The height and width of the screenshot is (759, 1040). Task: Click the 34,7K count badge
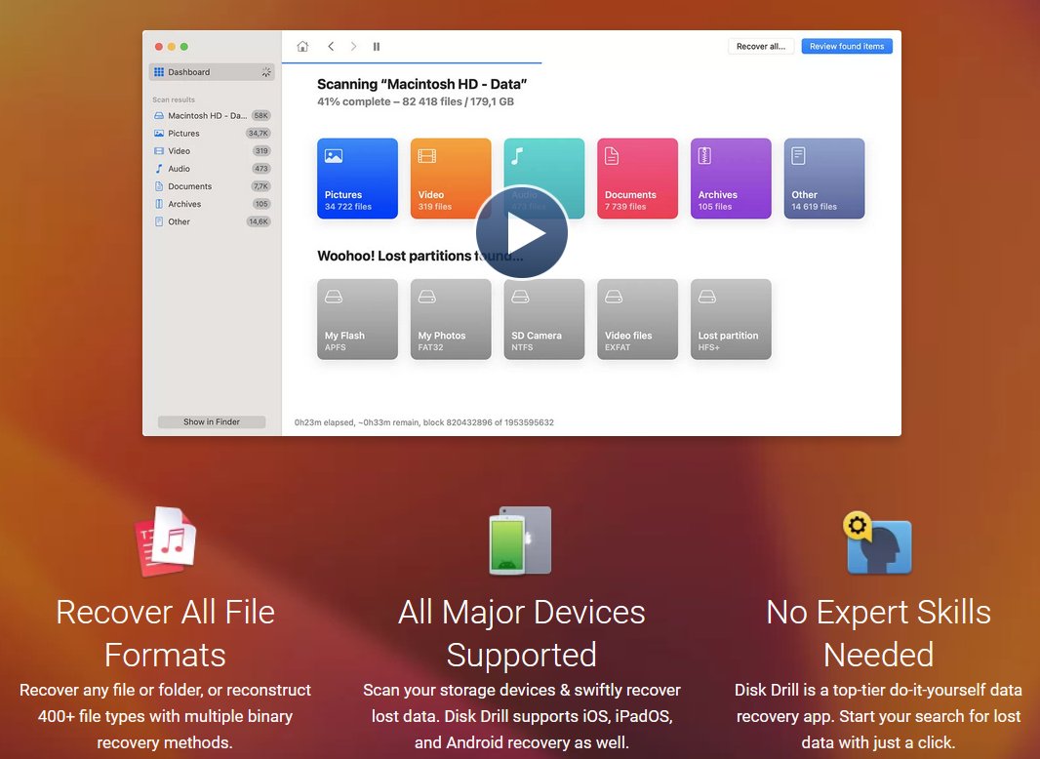pos(258,134)
